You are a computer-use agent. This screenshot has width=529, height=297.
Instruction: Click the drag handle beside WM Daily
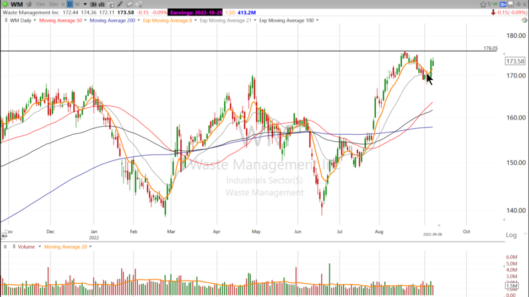coord(6,20)
